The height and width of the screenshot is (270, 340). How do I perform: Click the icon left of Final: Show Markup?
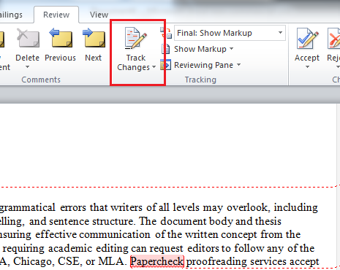pyautogui.click(x=166, y=33)
